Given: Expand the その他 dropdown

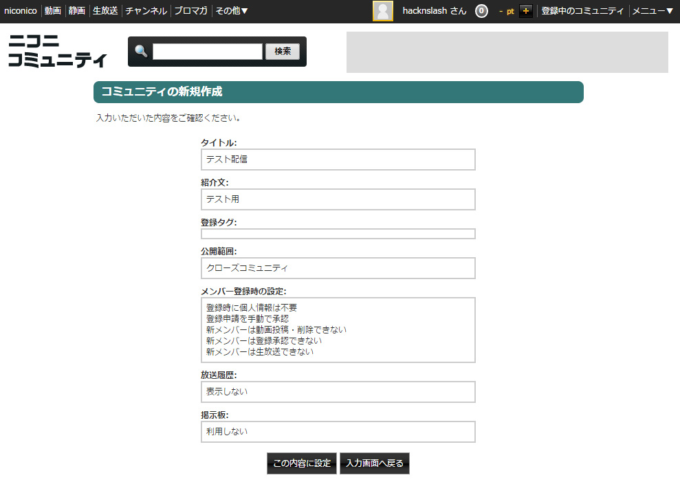Looking at the screenshot, I should (232, 11).
